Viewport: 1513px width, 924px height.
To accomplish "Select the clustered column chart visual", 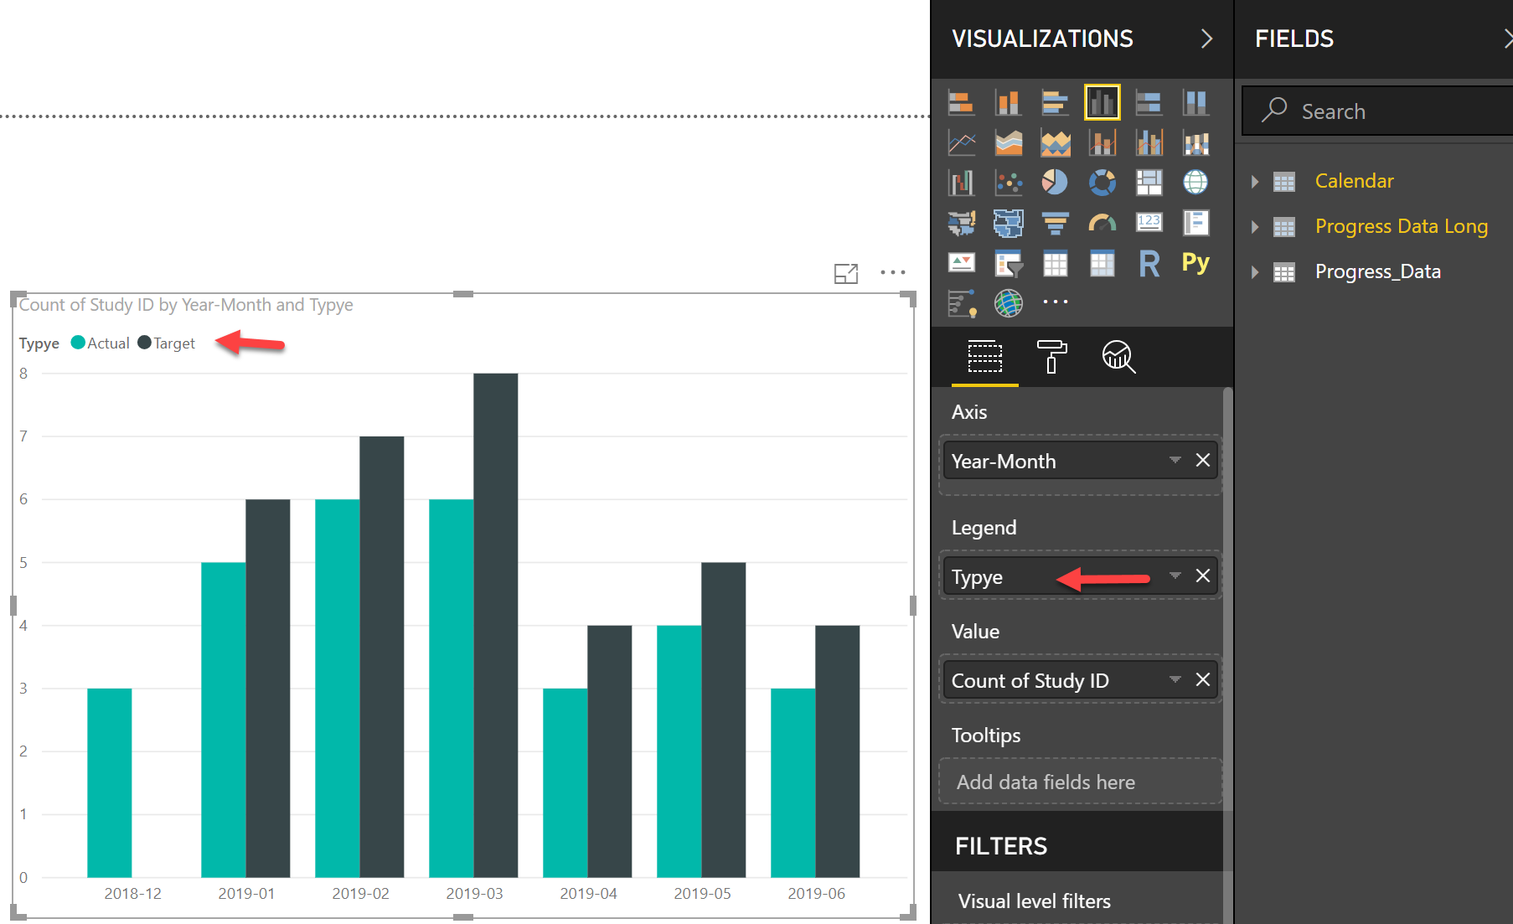I will (1102, 103).
